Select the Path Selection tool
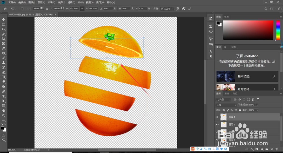This screenshot has height=153, width=283. (x=4, y=101)
